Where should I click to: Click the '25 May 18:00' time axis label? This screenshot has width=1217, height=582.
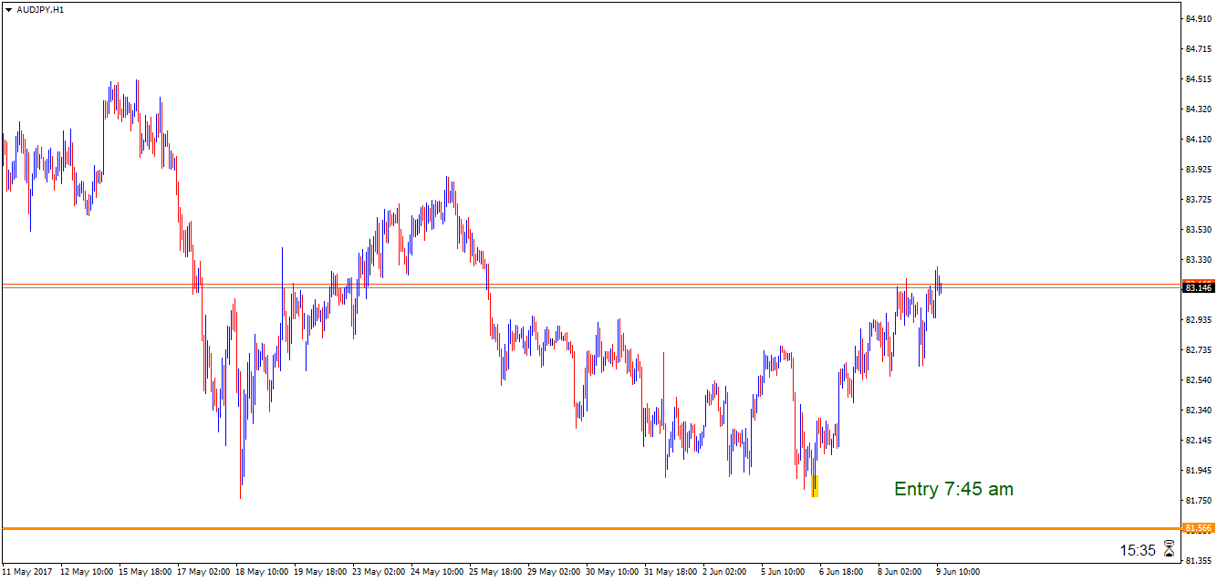tap(494, 572)
